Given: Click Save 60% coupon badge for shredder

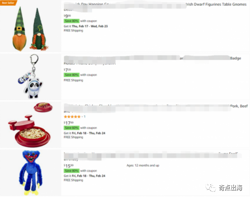Looking at the screenshot, I should coord(72,128).
